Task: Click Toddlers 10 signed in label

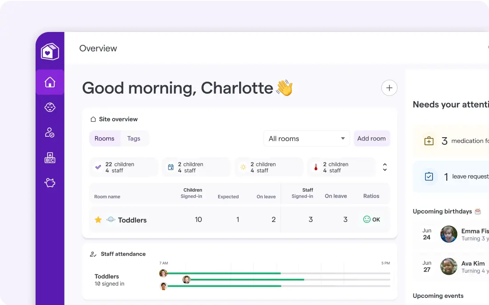Action: click(x=109, y=284)
